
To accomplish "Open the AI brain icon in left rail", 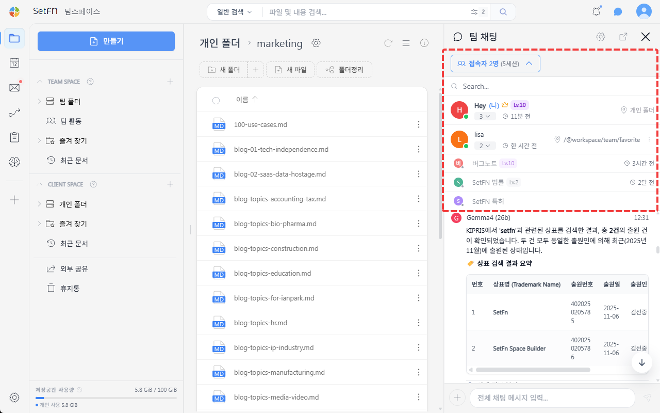I will pos(14,162).
